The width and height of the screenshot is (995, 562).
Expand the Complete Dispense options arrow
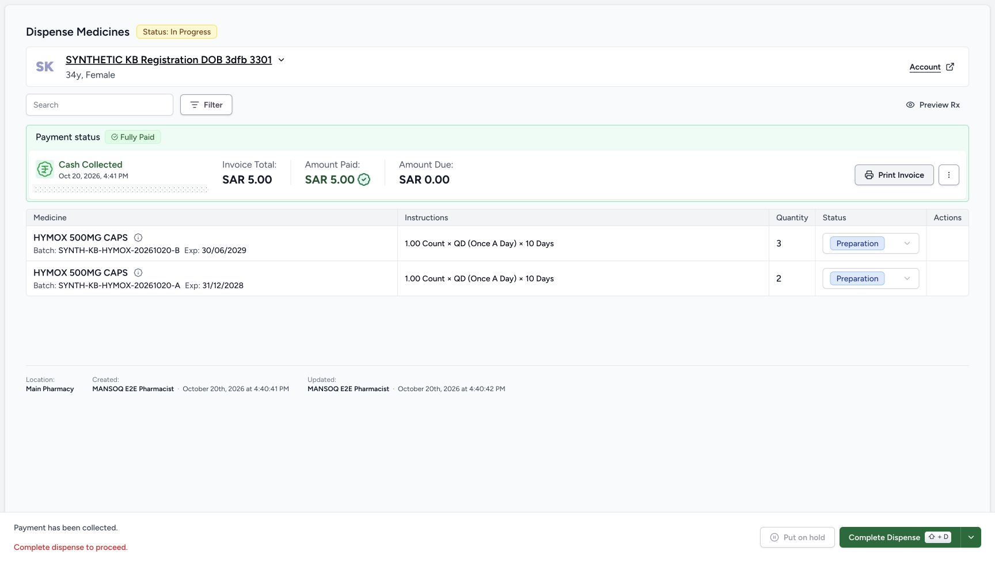(x=971, y=537)
